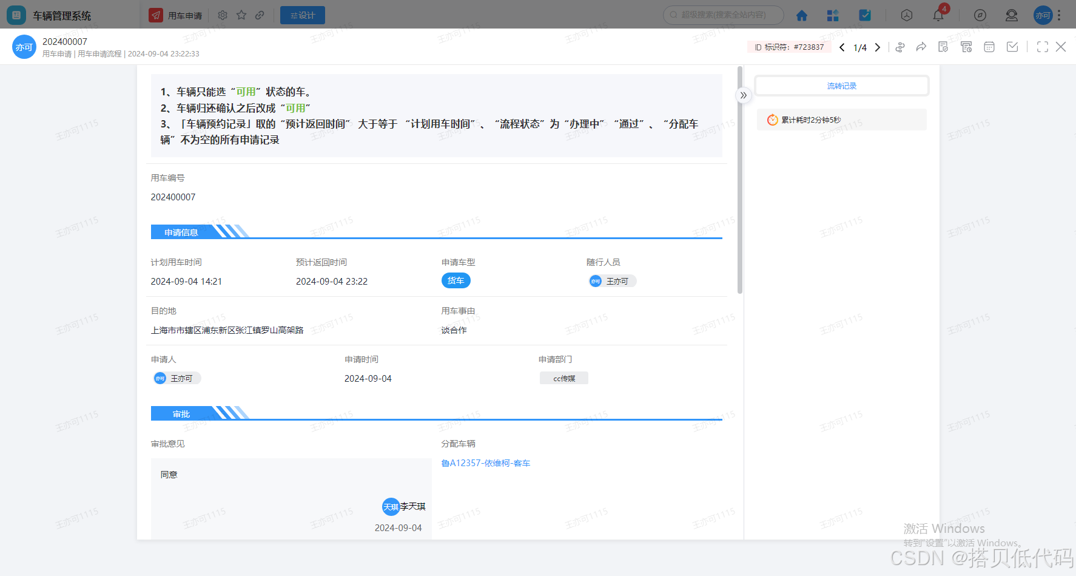Image resolution: width=1076 pixels, height=576 pixels.
Task: Share the record with arrow icon
Action: pyautogui.click(x=921, y=47)
